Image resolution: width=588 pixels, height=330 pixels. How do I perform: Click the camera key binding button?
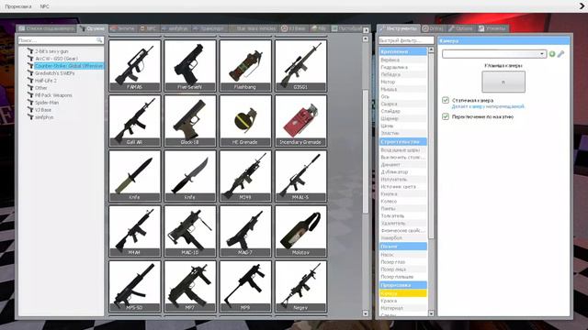(503, 82)
